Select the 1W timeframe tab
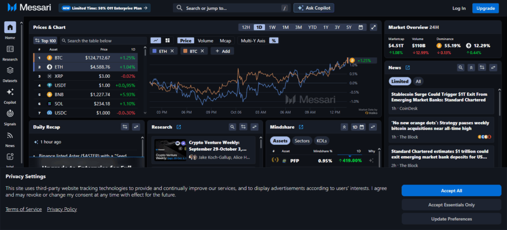The width and height of the screenshot is (507, 230). click(x=272, y=27)
